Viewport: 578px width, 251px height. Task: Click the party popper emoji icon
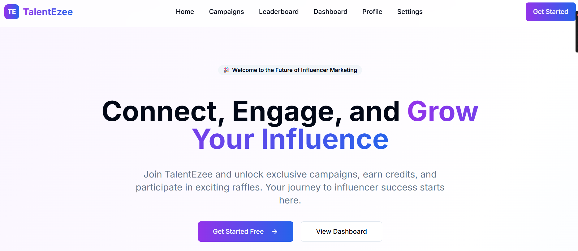coord(227,70)
